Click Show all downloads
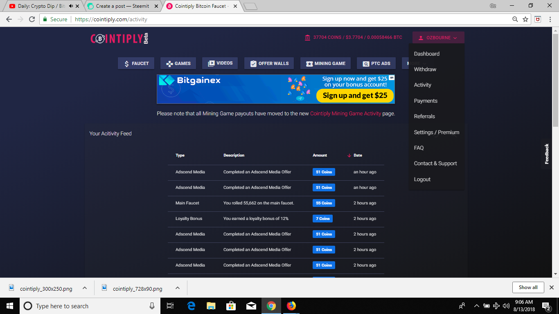The height and width of the screenshot is (314, 559). click(528, 287)
